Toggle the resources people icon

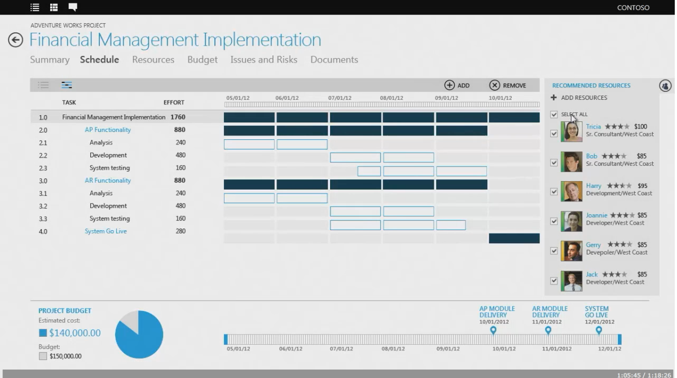point(665,85)
